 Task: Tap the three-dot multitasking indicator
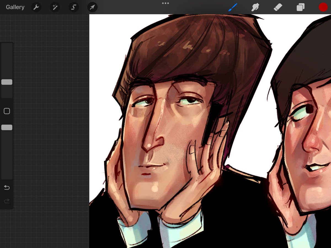coord(165,3)
